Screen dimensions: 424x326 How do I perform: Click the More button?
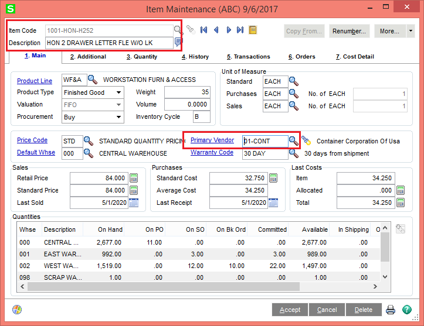click(389, 31)
